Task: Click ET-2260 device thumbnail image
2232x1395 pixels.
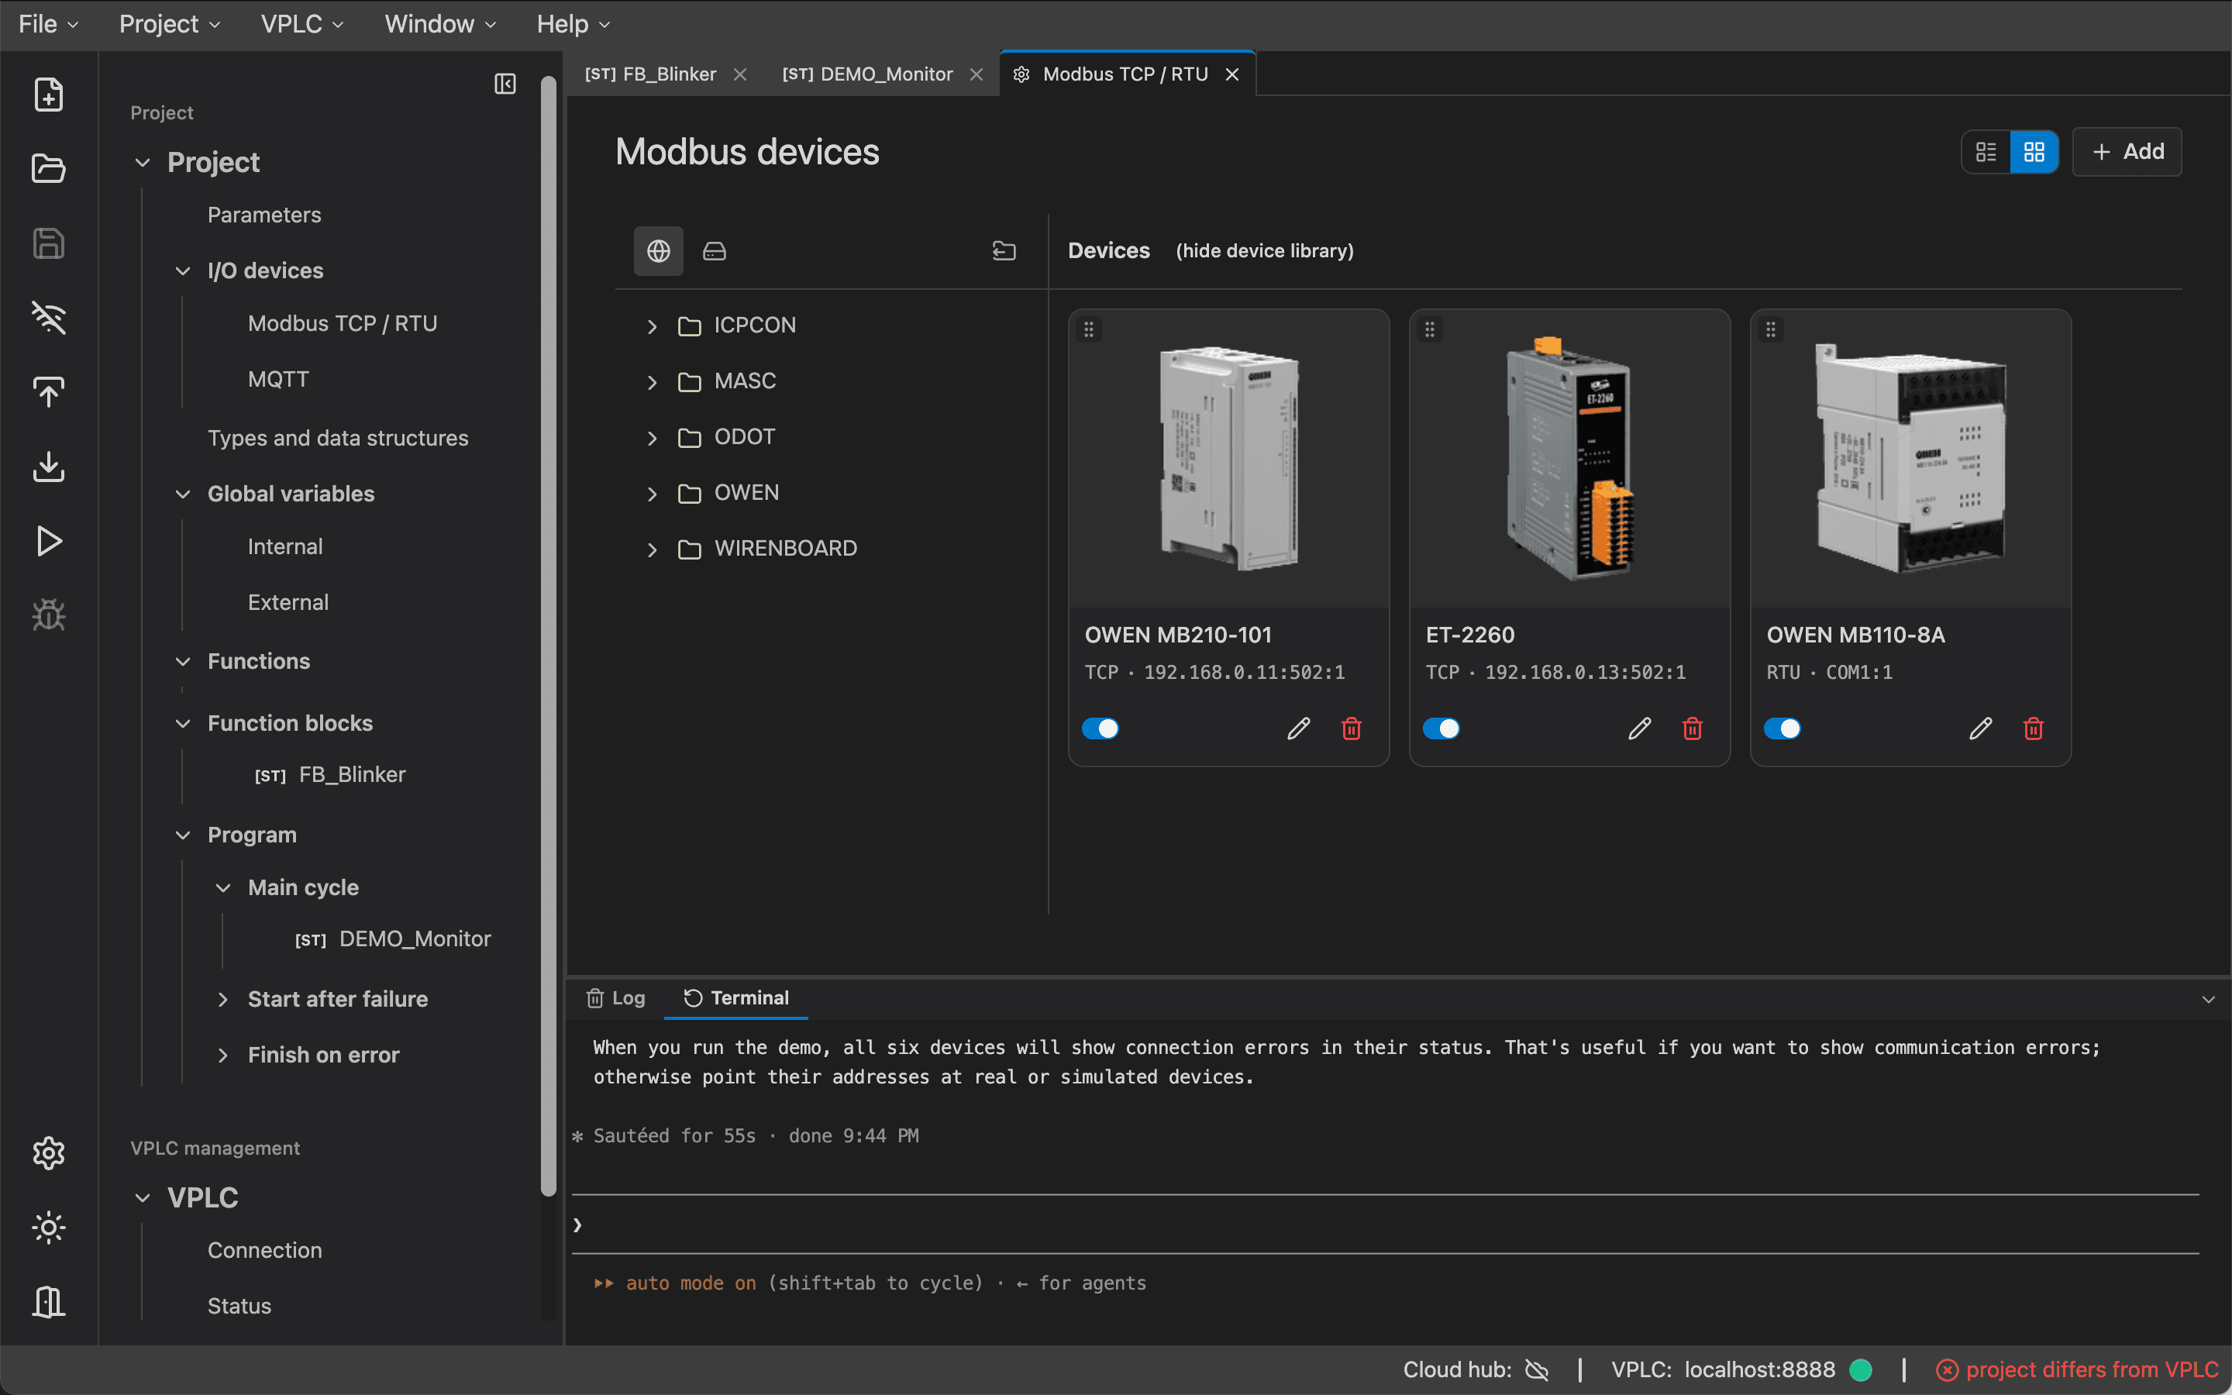Action: pos(1570,459)
